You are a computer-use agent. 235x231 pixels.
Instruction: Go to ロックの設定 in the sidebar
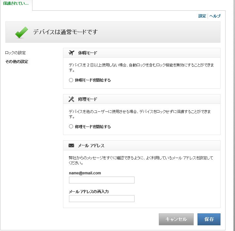pyautogui.click(x=15, y=53)
